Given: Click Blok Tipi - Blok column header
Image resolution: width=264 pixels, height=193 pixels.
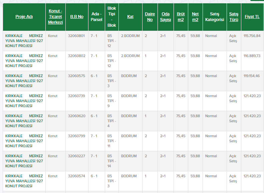Looking at the screenshot, I should coord(112,17).
